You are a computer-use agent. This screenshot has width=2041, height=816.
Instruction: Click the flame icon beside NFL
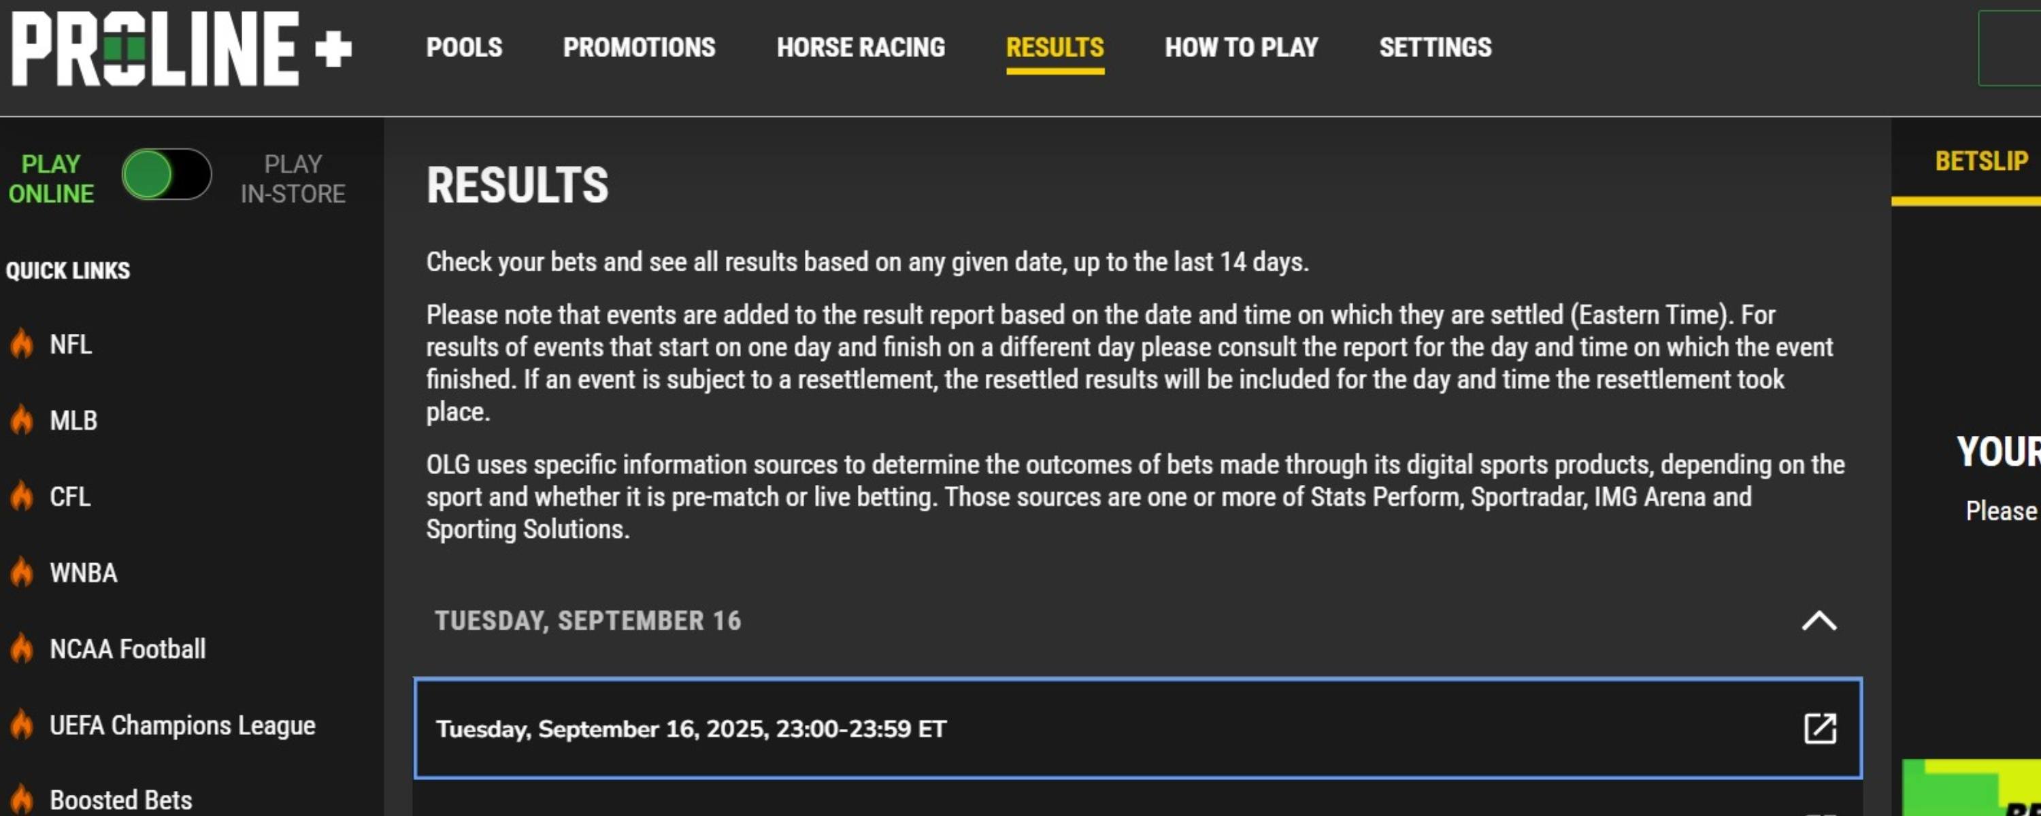[22, 344]
